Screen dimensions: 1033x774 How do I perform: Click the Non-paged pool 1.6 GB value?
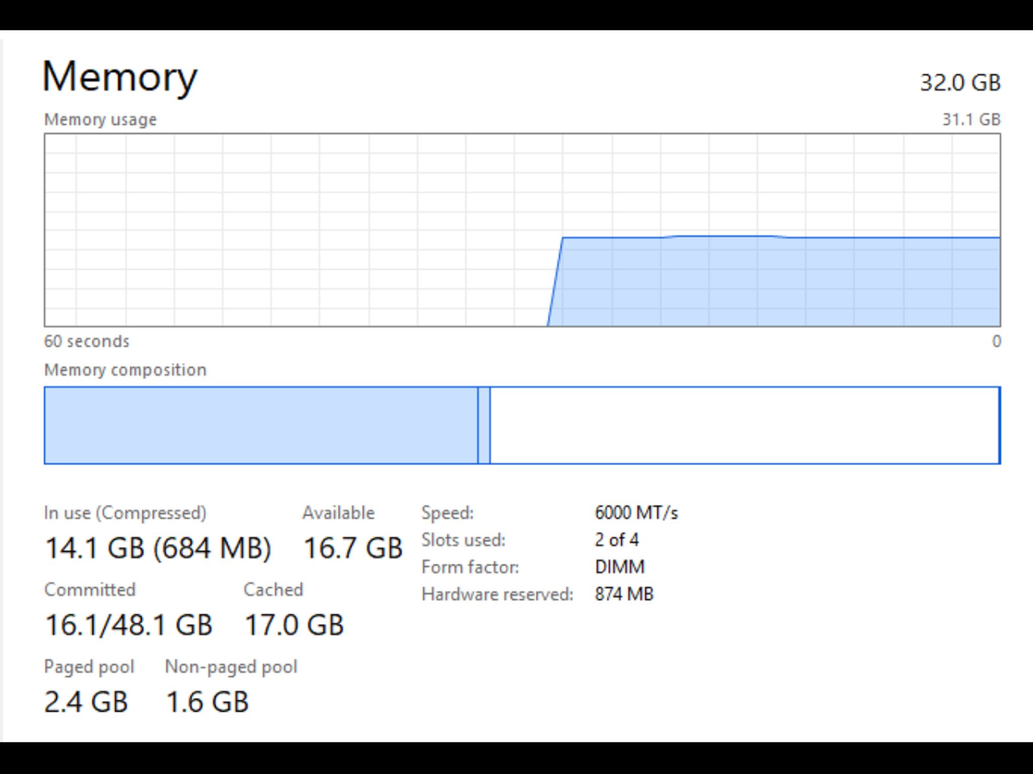click(x=207, y=702)
